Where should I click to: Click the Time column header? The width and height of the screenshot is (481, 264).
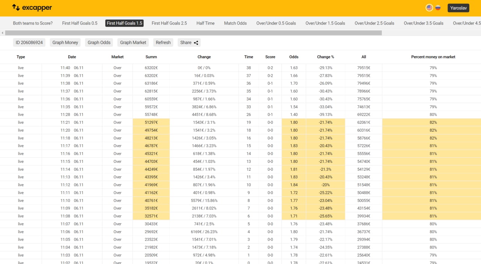tap(248, 57)
